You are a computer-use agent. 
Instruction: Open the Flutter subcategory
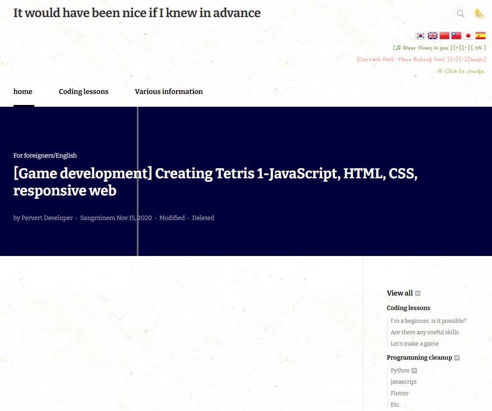click(x=399, y=393)
